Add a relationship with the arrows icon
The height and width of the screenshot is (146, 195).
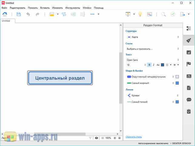(x=64, y=14)
